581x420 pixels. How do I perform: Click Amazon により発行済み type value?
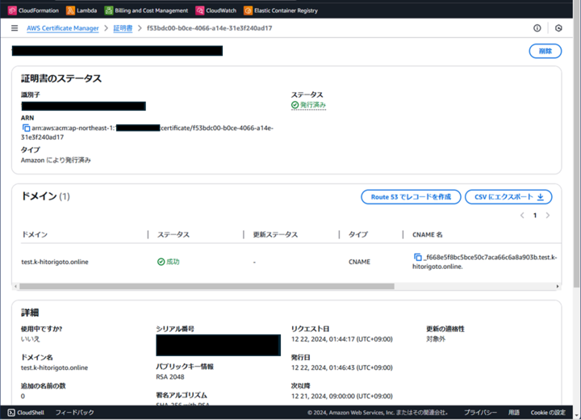coord(56,160)
